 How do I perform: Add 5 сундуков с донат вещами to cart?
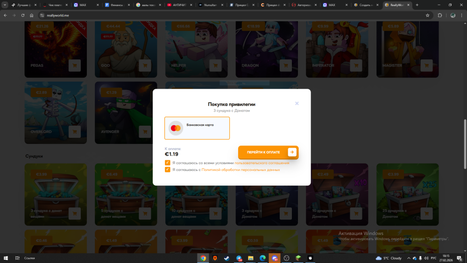pyautogui.click(x=145, y=213)
